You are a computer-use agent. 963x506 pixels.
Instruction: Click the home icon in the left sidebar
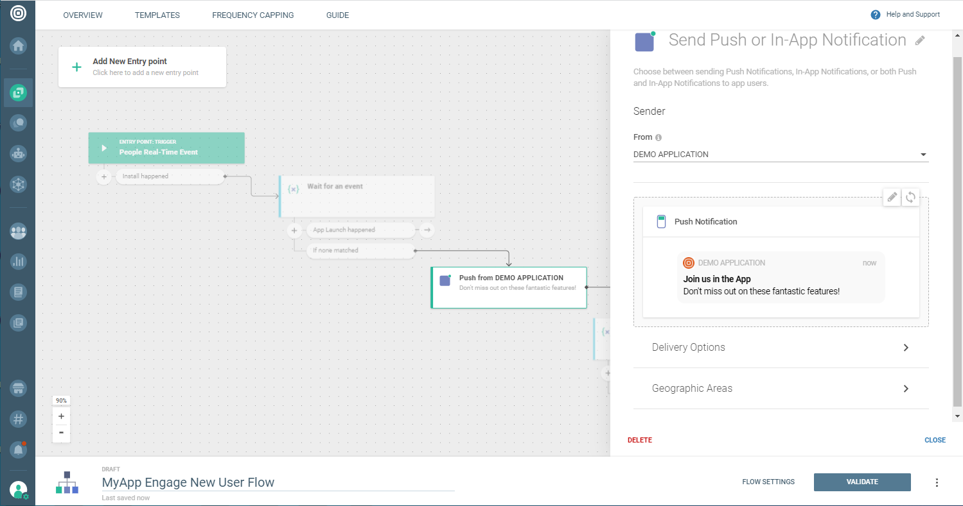18,46
